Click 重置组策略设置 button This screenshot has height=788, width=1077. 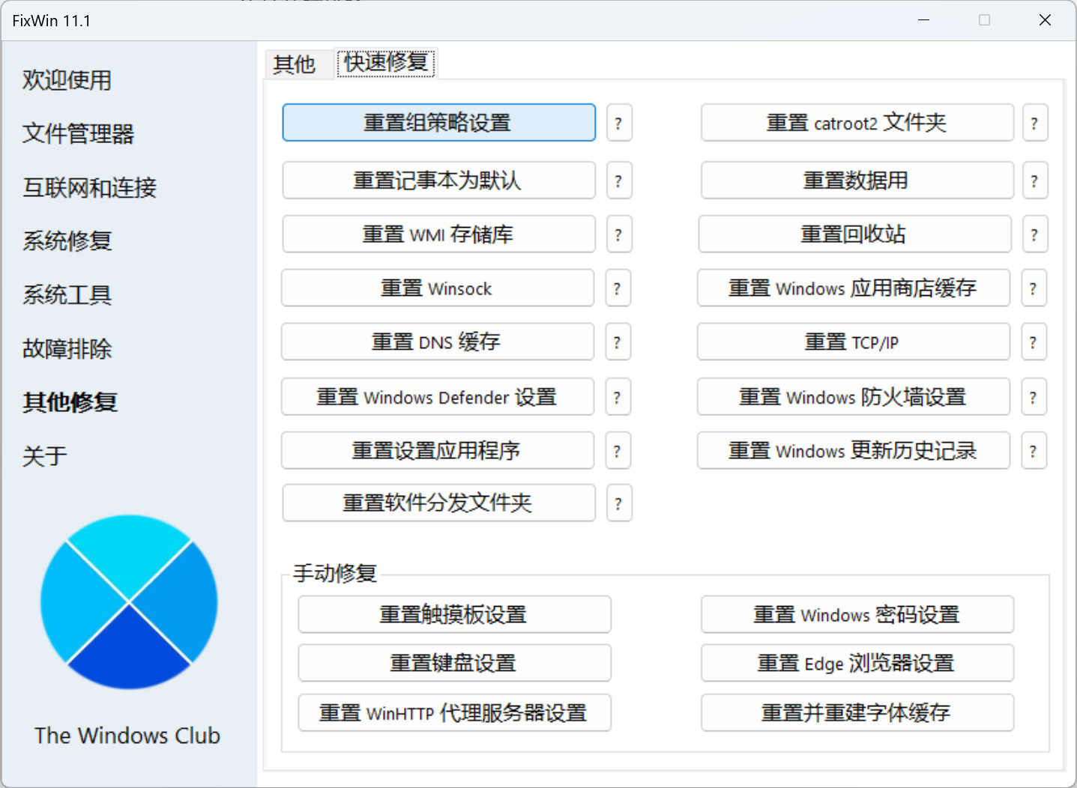[438, 122]
